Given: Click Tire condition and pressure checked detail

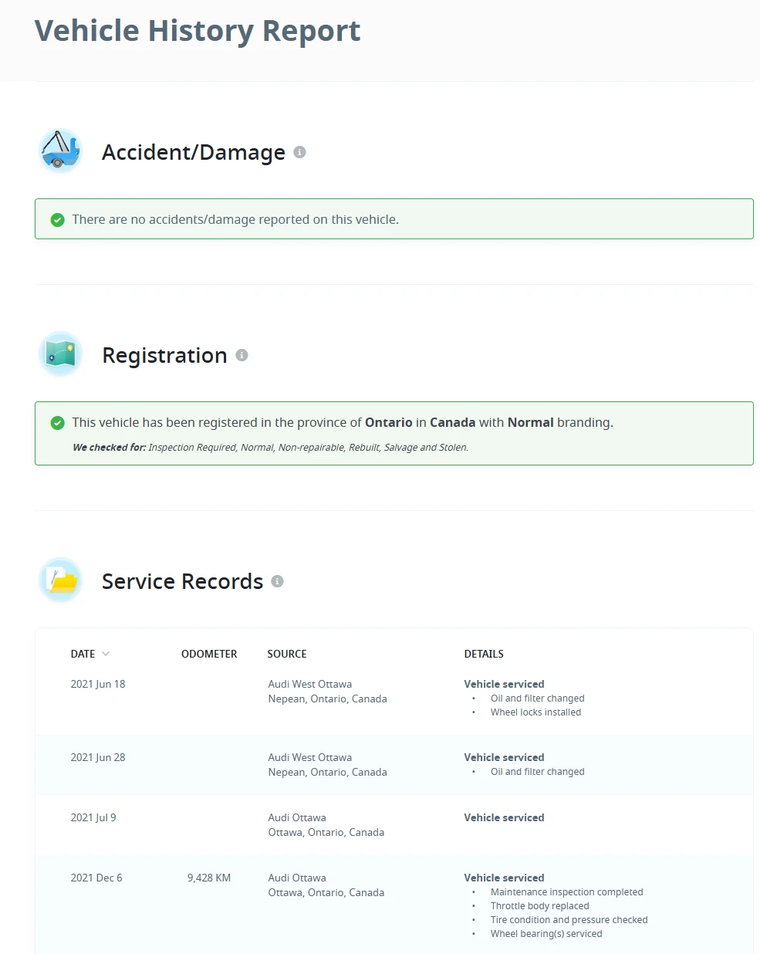Looking at the screenshot, I should 569,920.
